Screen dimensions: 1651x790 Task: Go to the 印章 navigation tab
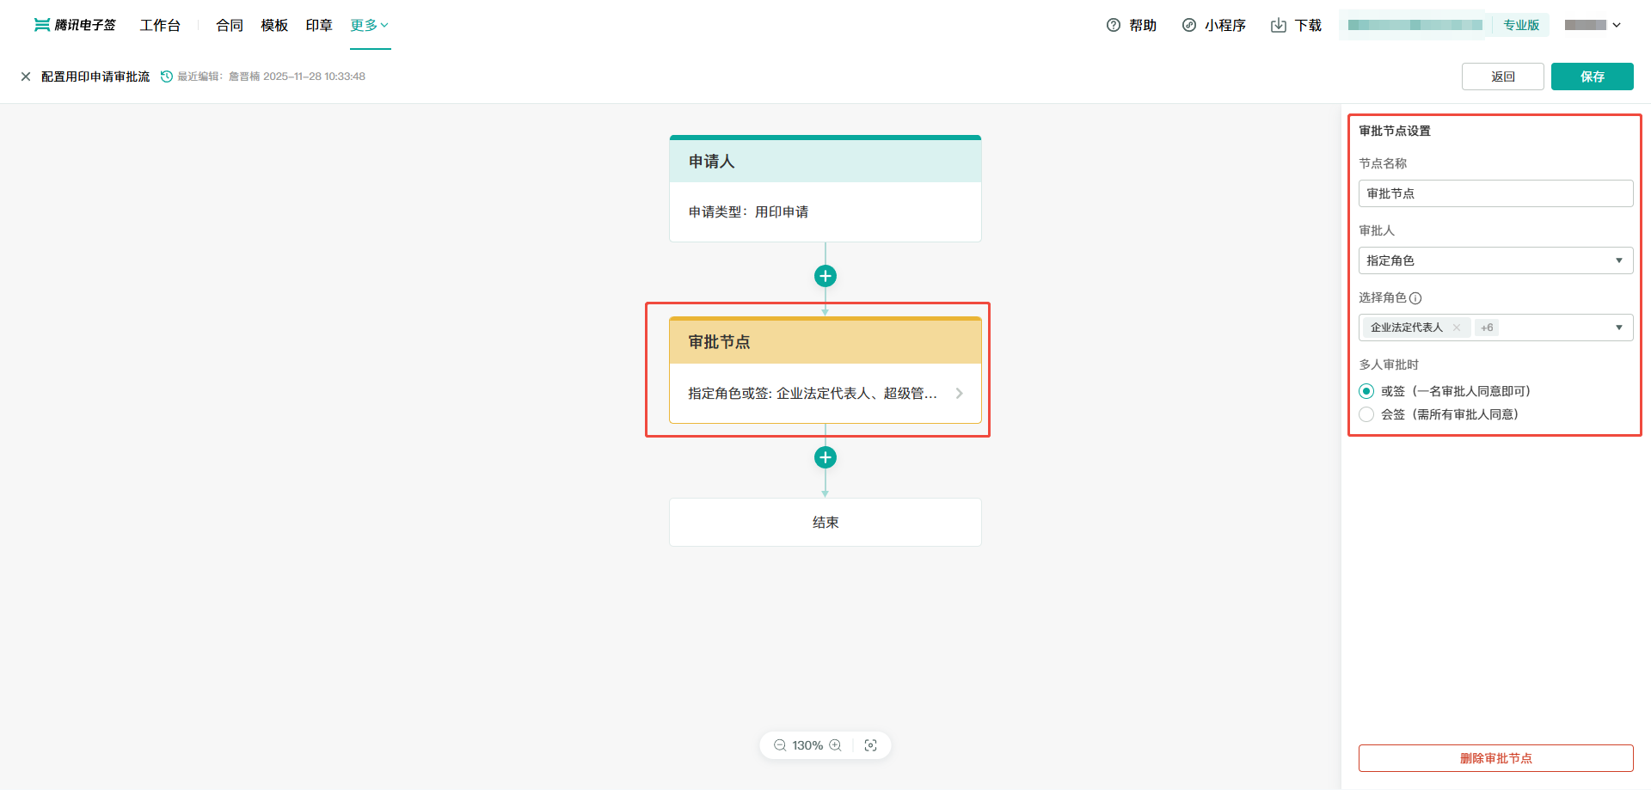click(x=319, y=26)
